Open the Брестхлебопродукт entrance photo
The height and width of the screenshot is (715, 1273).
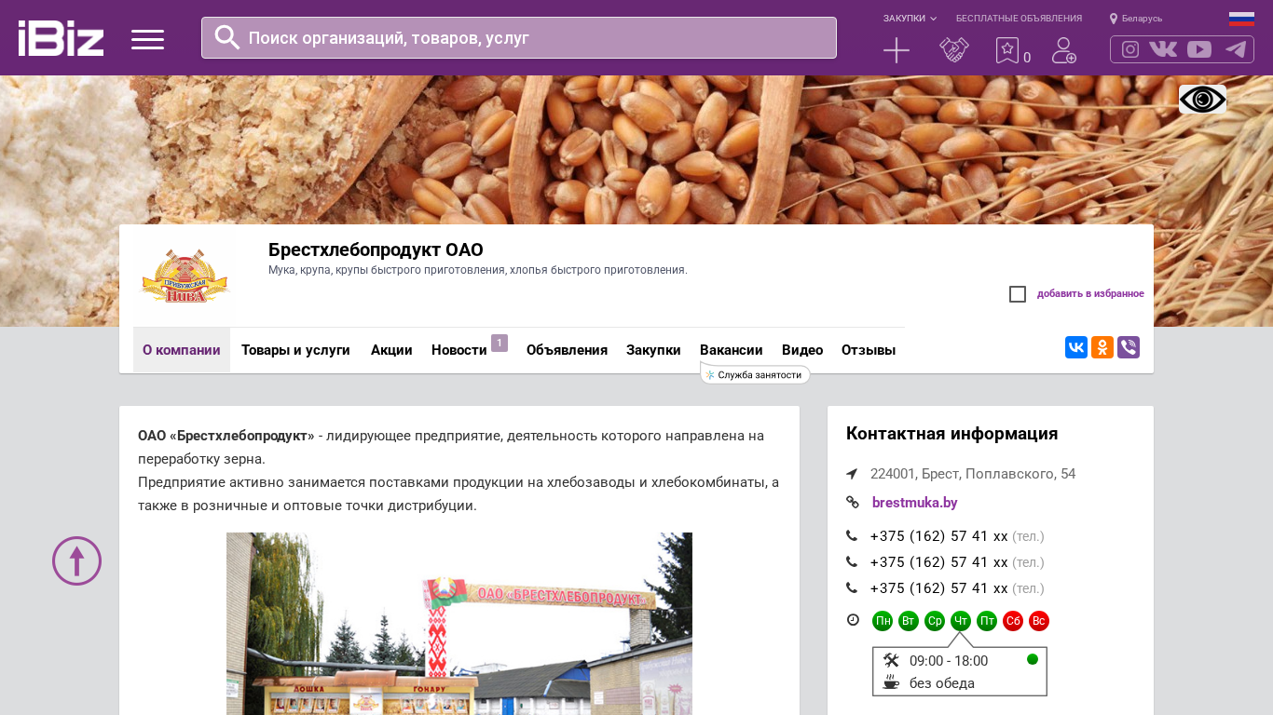point(459,624)
